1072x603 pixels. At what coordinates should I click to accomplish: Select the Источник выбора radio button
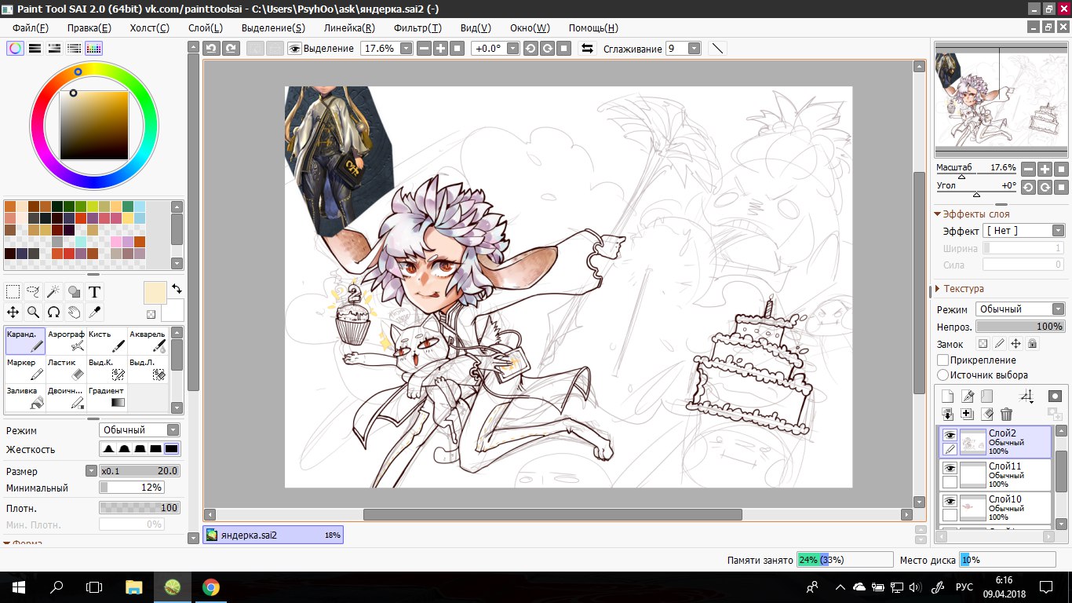tap(943, 375)
